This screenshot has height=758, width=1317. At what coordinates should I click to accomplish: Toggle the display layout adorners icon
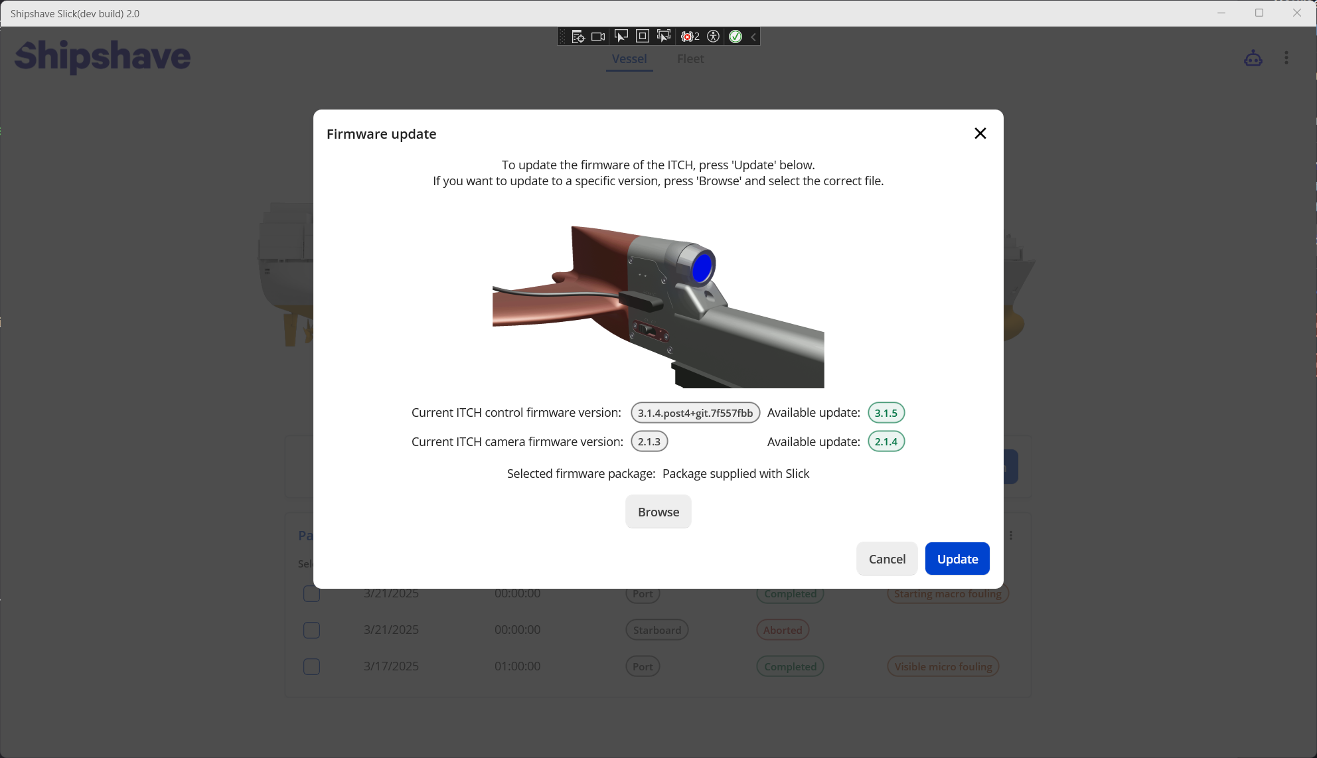(x=642, y=37)
